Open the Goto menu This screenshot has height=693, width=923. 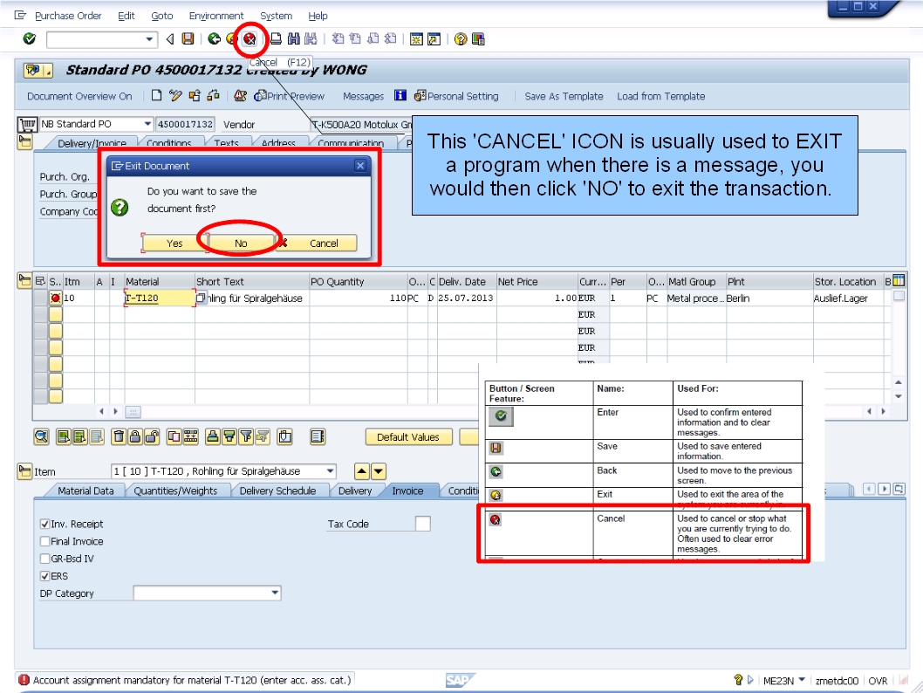[x=162, y=16]
